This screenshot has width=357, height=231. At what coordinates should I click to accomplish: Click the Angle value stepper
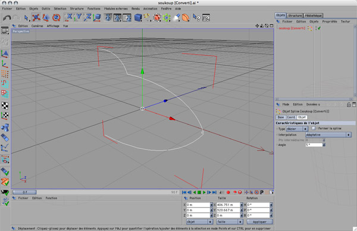point(324,145)
